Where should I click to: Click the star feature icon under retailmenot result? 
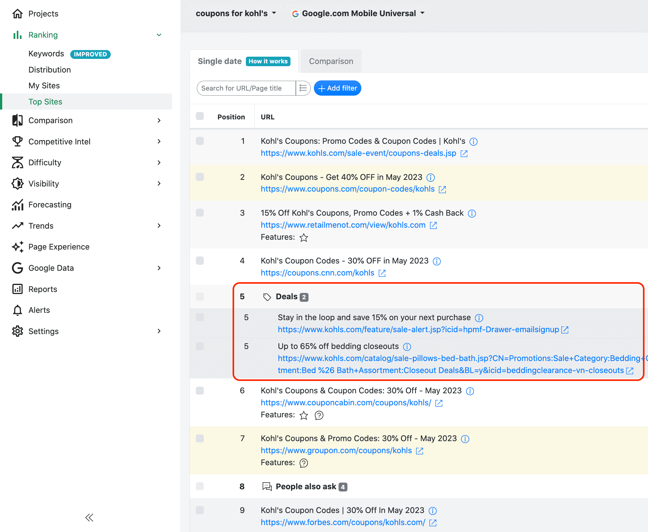[304, 237]
